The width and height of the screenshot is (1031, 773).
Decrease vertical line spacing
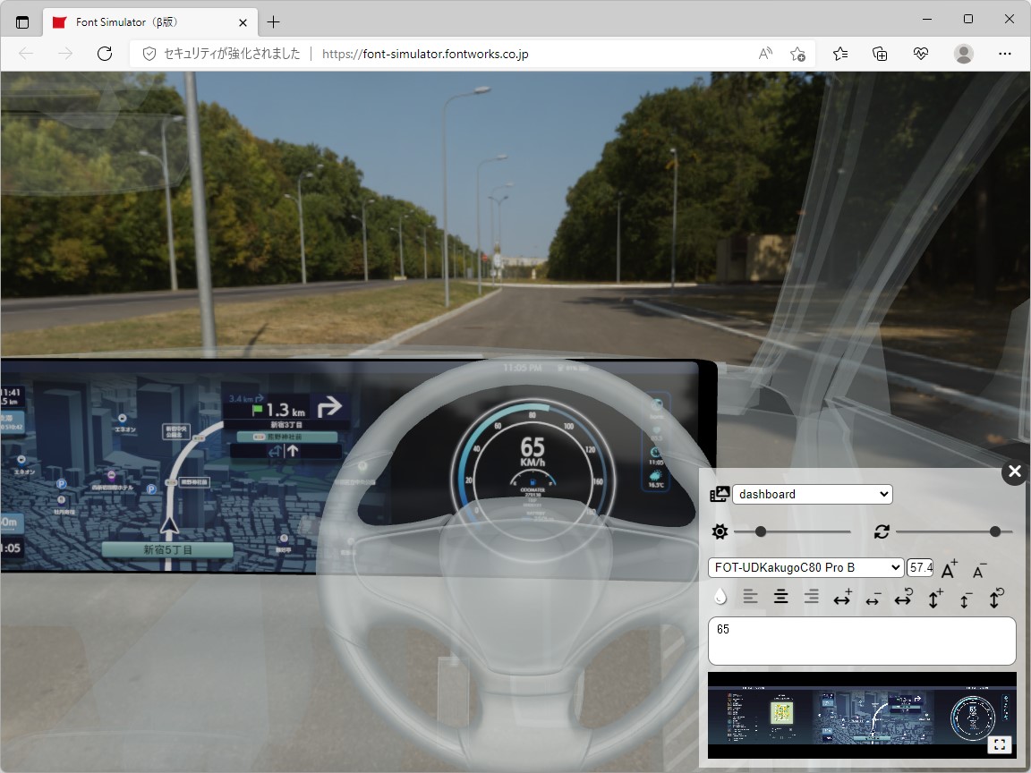[x=965, y=599]
